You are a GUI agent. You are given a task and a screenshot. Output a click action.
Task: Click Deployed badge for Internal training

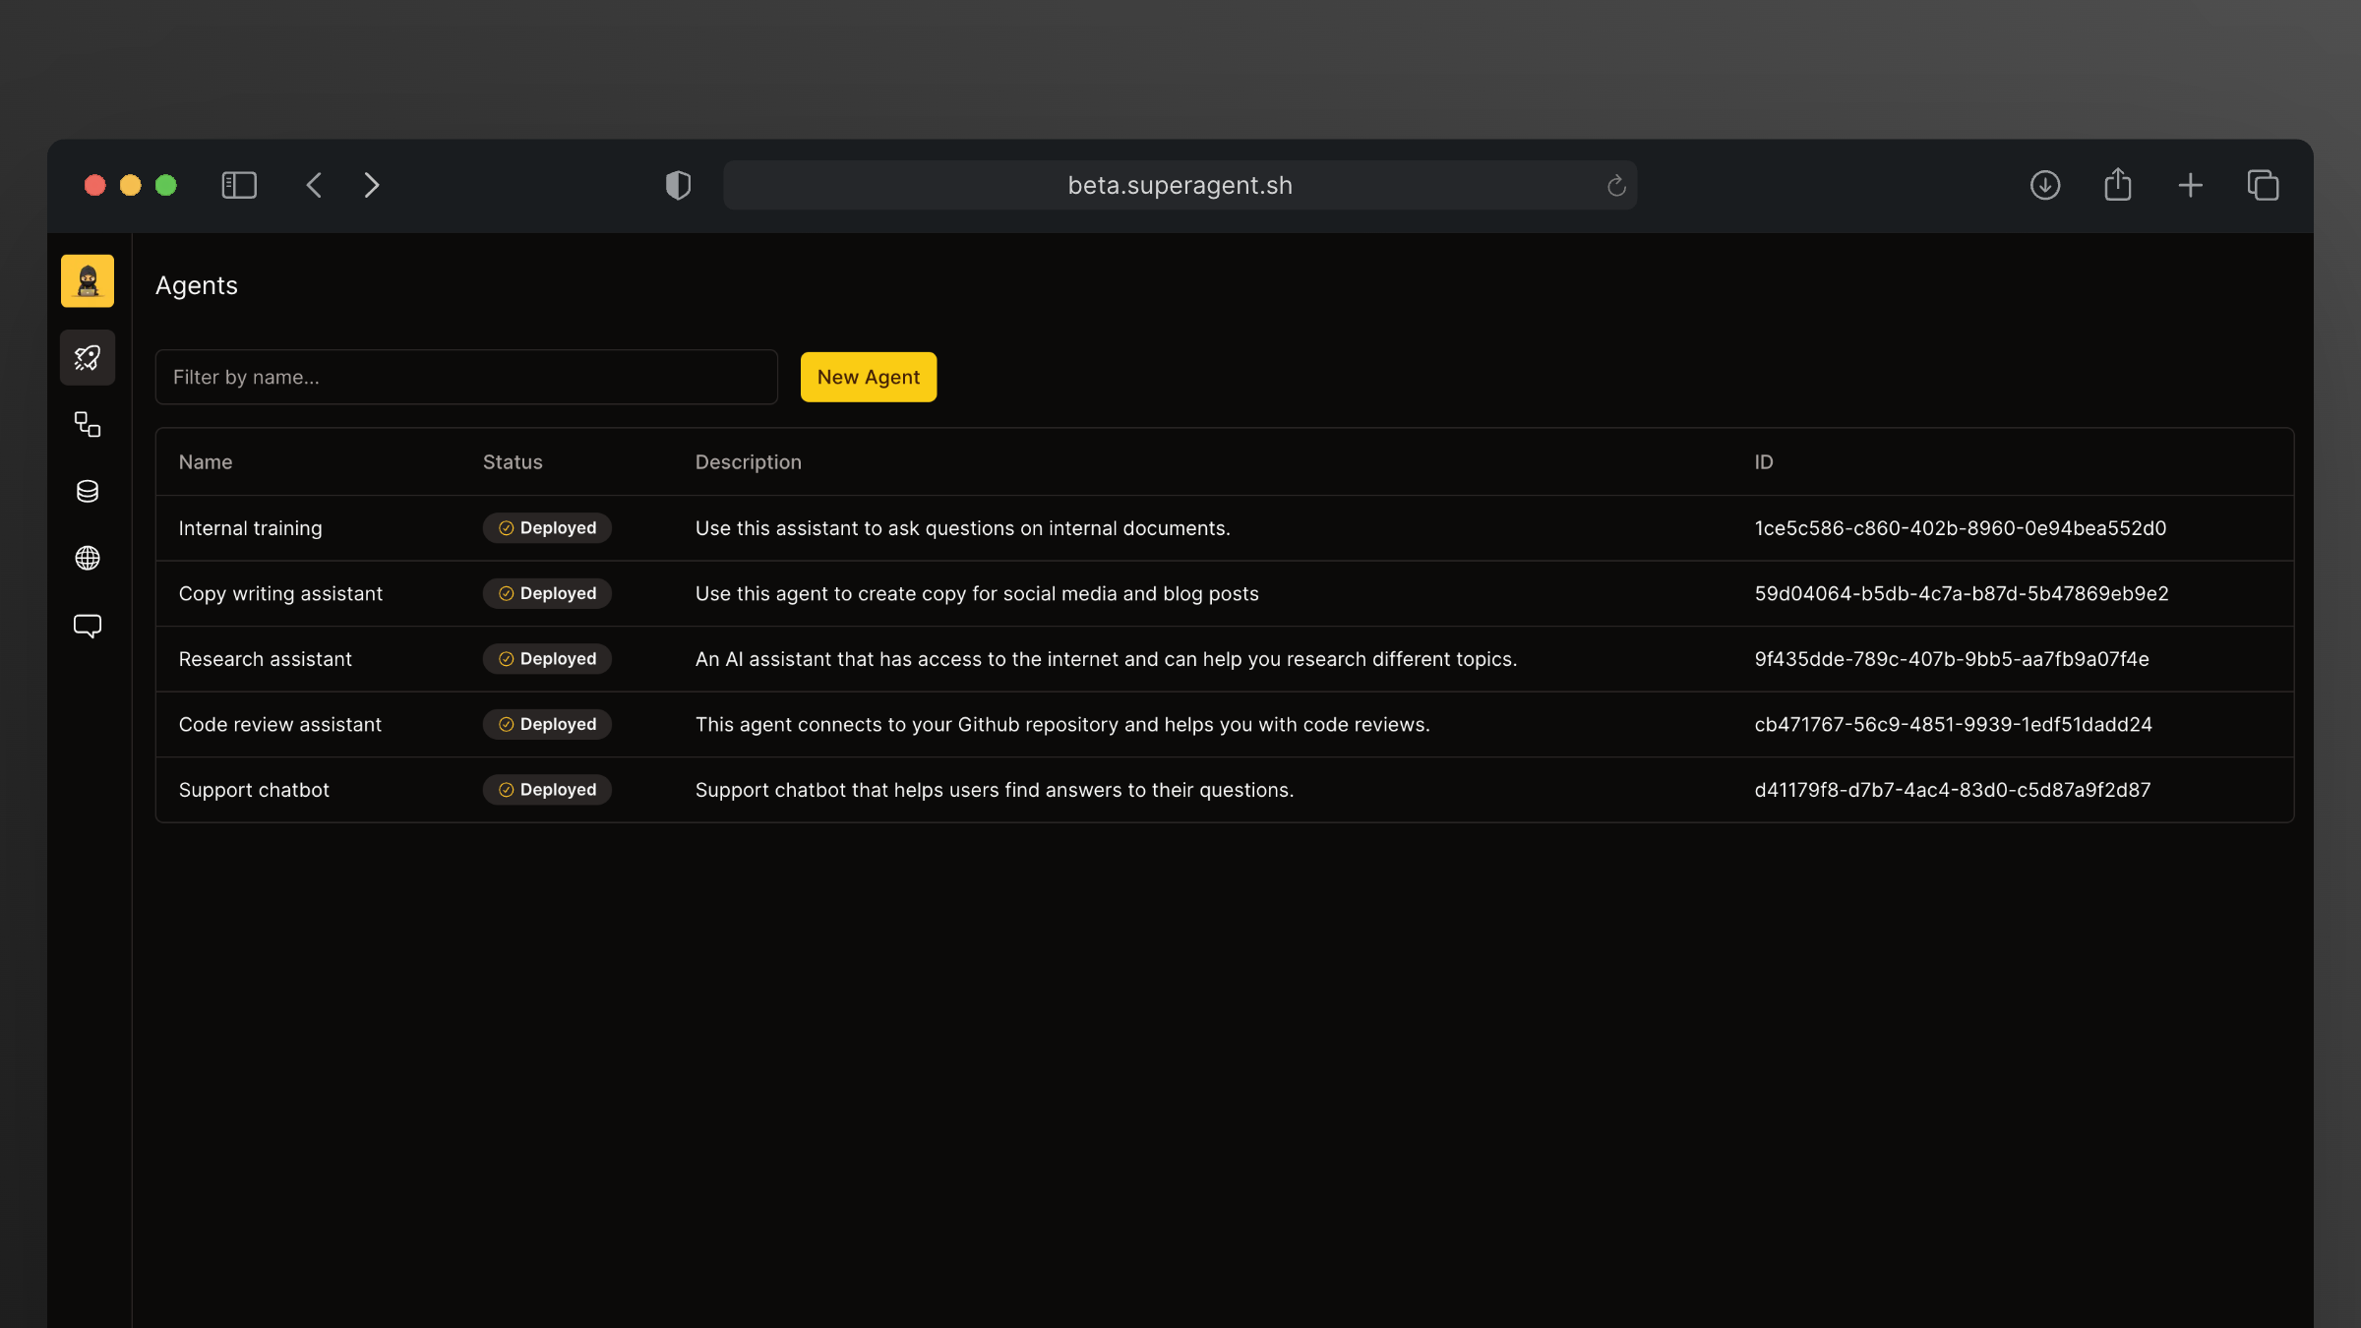pyautogui.click(x=547, y=528)
